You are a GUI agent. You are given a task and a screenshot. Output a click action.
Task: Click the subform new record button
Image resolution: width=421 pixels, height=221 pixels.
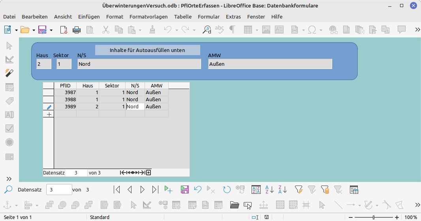[148, 173]
